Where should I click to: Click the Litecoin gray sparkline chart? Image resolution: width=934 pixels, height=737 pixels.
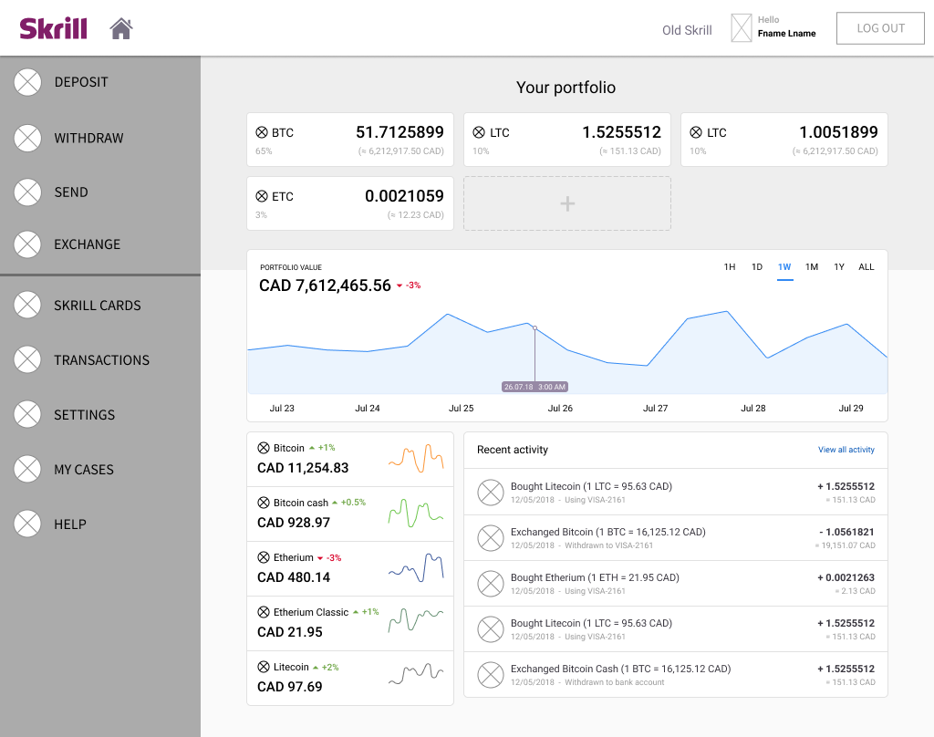click(416, 673)
